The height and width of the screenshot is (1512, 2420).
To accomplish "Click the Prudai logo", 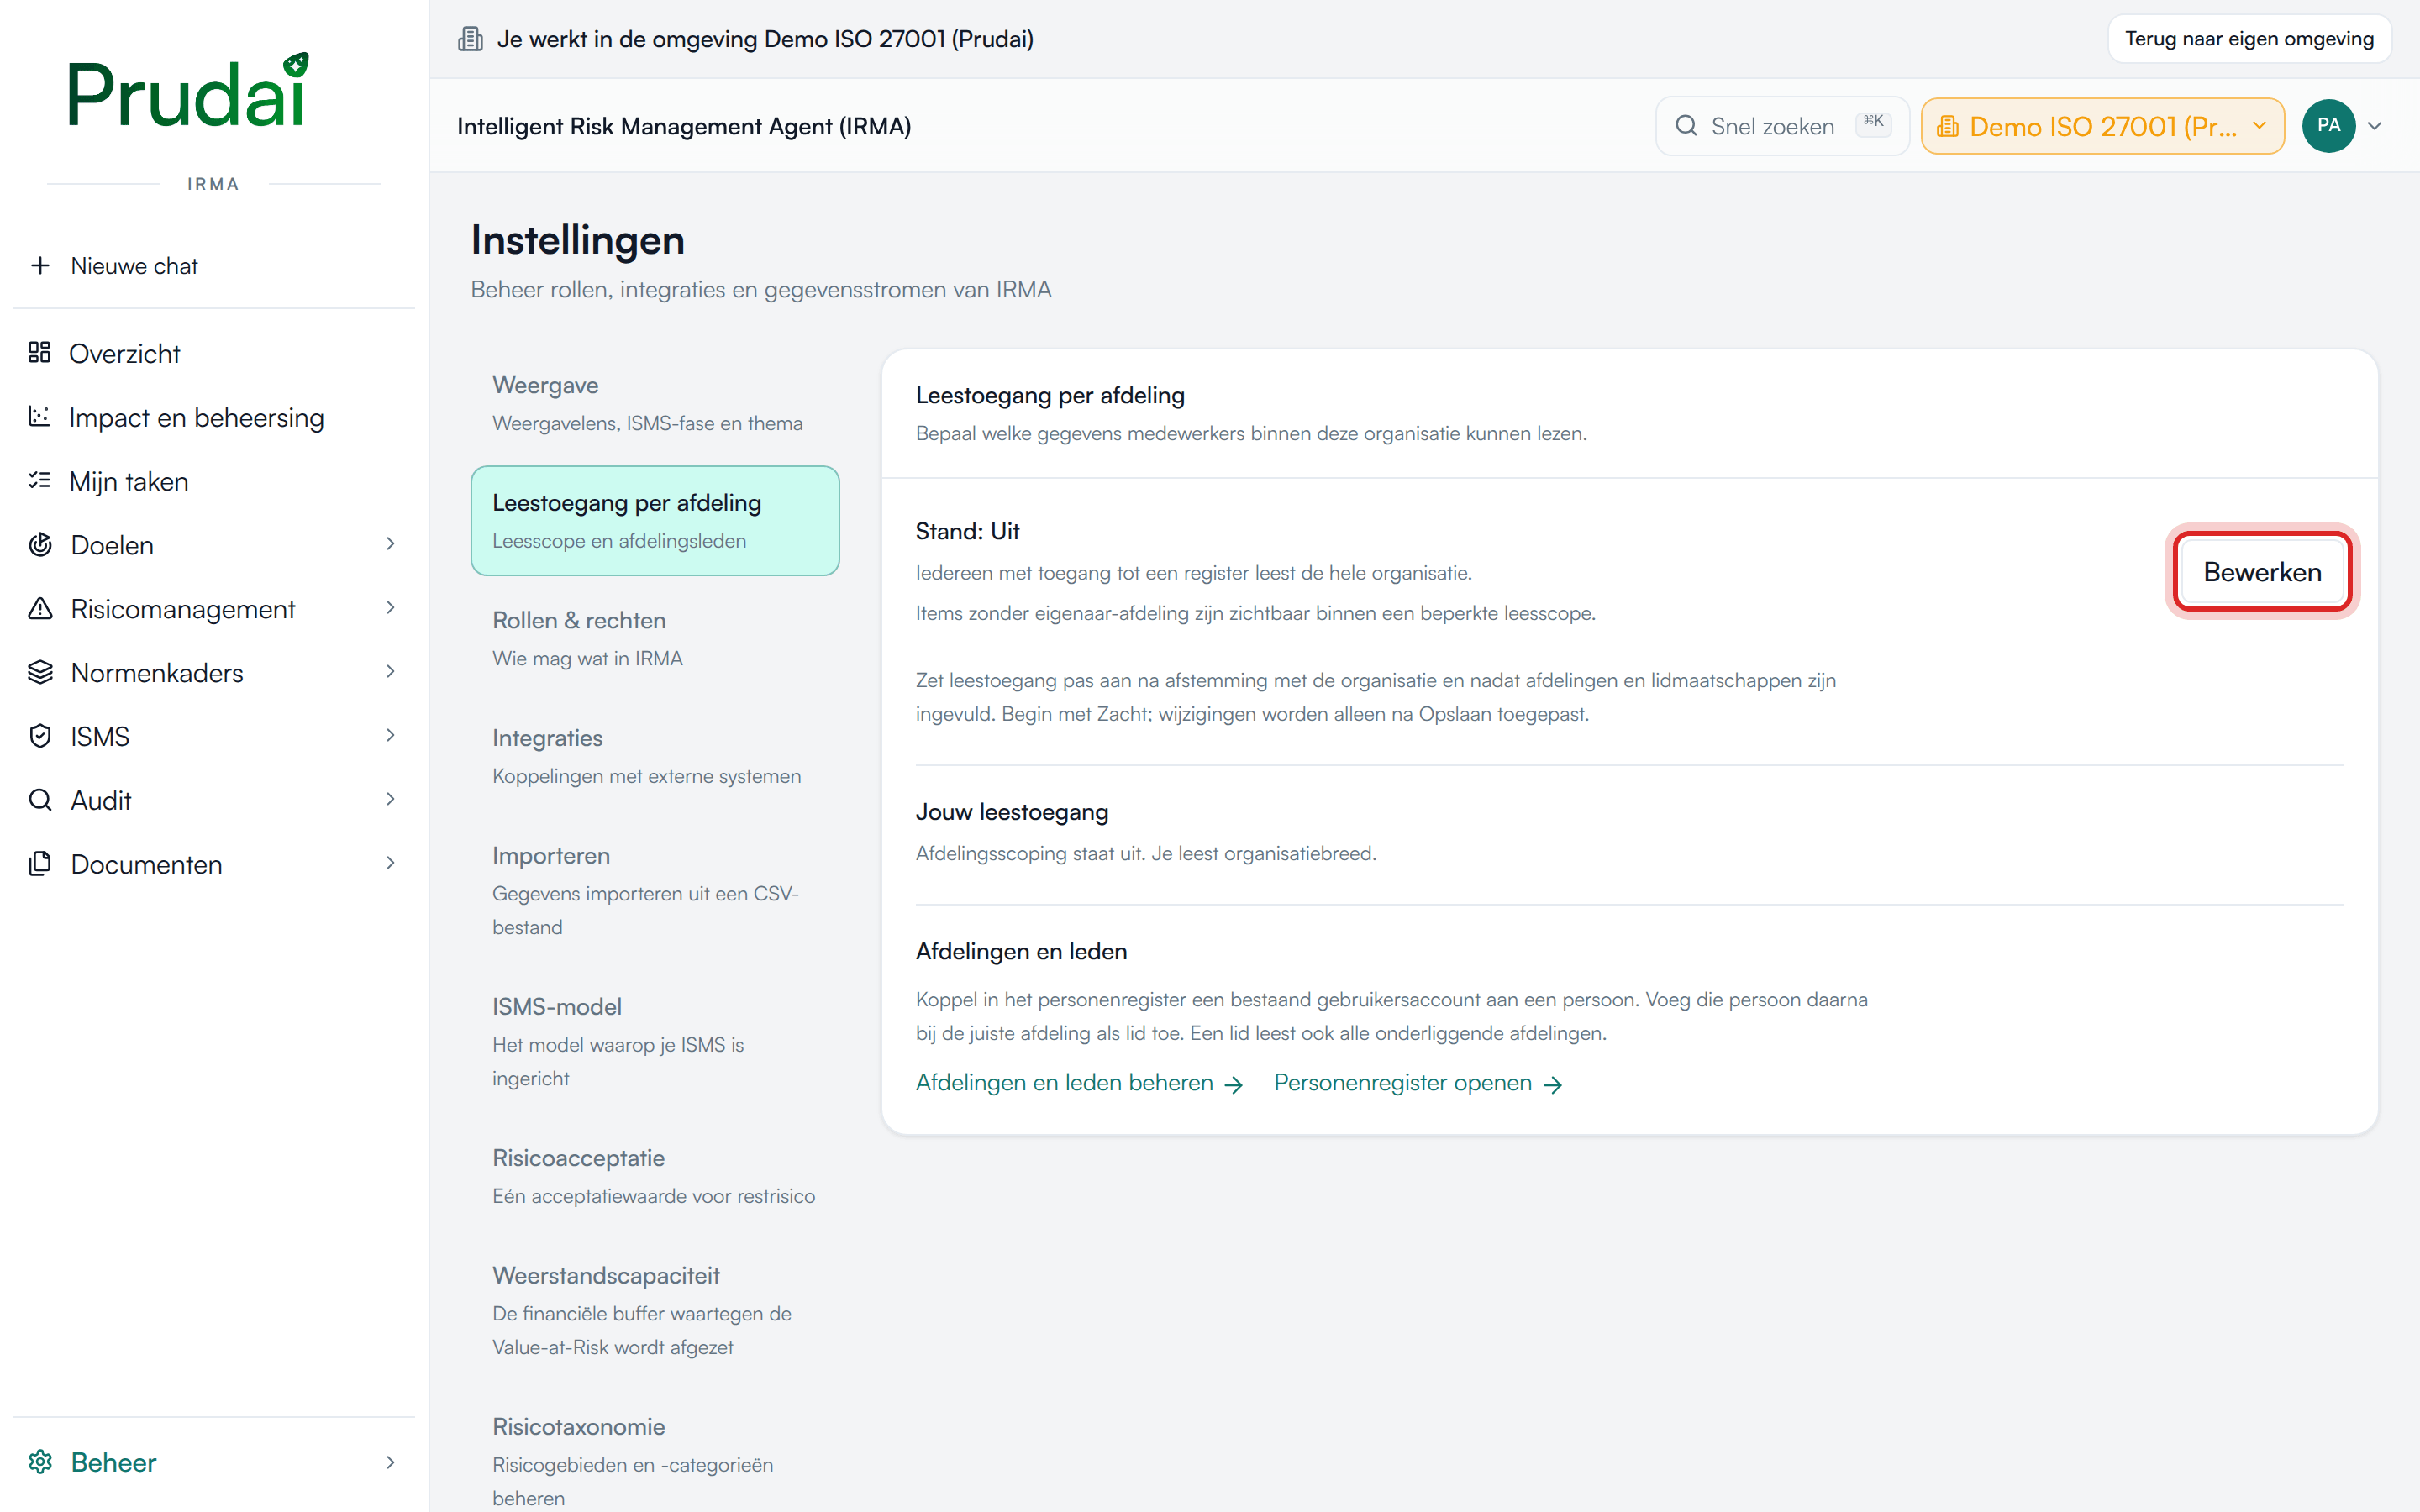I will coord(187,91).
